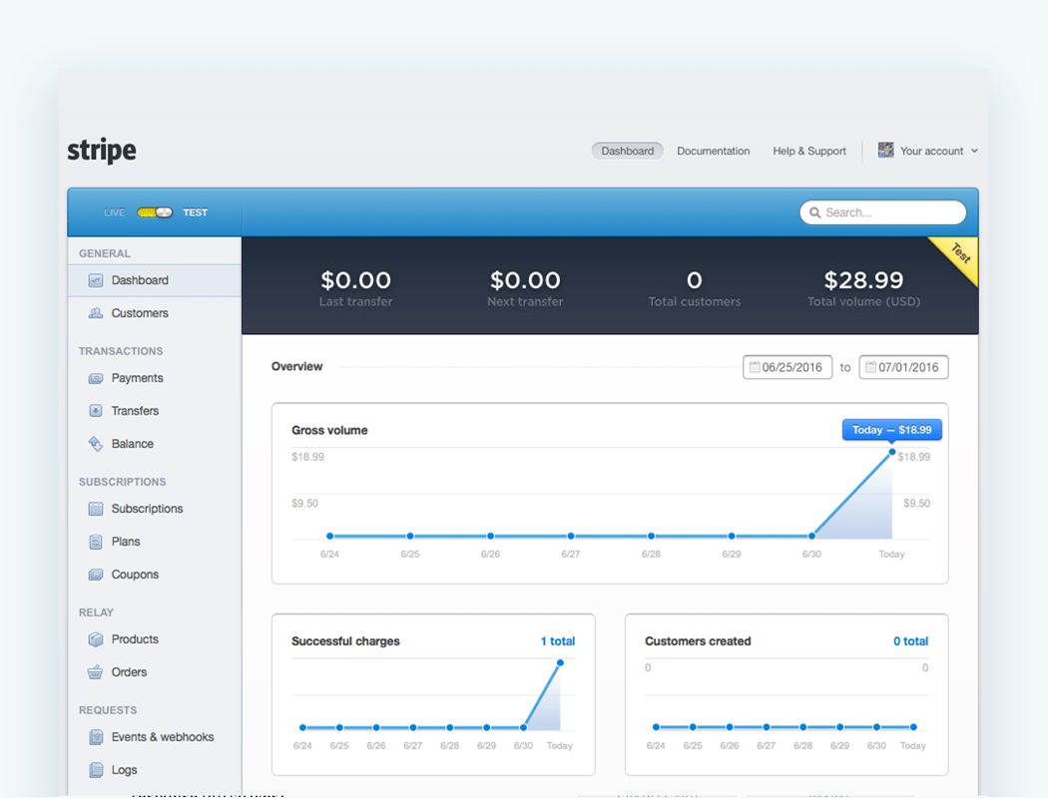This screenshot has width=1048, height=798.
Task: Click the Gross volume chart title
Action: [x=329, y=431]
